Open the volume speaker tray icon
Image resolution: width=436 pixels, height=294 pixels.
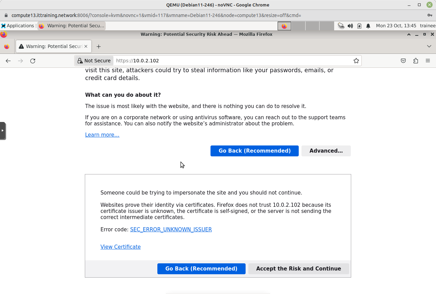[x=350, y=26]
